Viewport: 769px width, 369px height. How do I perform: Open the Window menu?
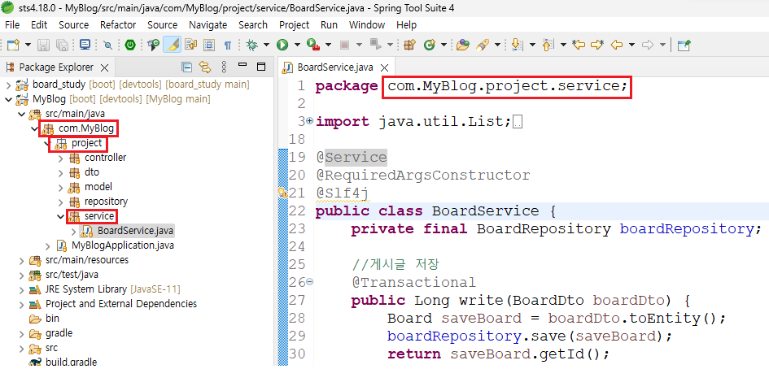367,25
